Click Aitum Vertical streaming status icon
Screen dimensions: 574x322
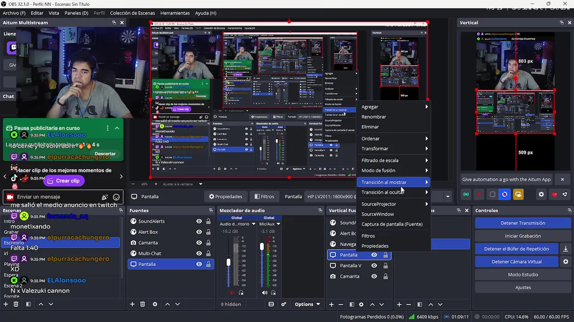tap(466, 195)
